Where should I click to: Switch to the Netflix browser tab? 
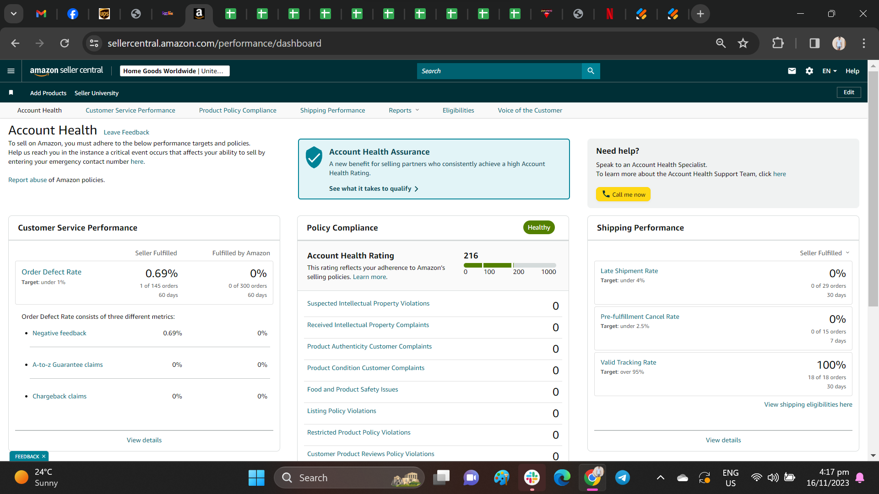609,14
